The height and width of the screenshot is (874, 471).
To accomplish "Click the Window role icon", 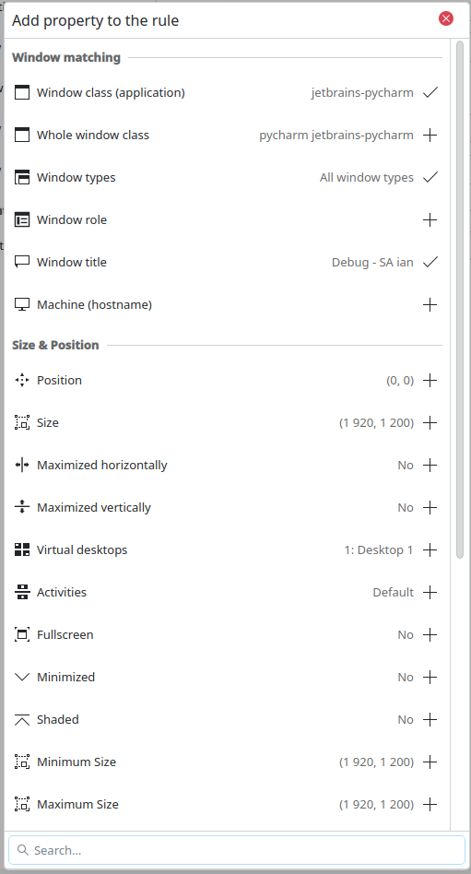I will click(22, 219).
